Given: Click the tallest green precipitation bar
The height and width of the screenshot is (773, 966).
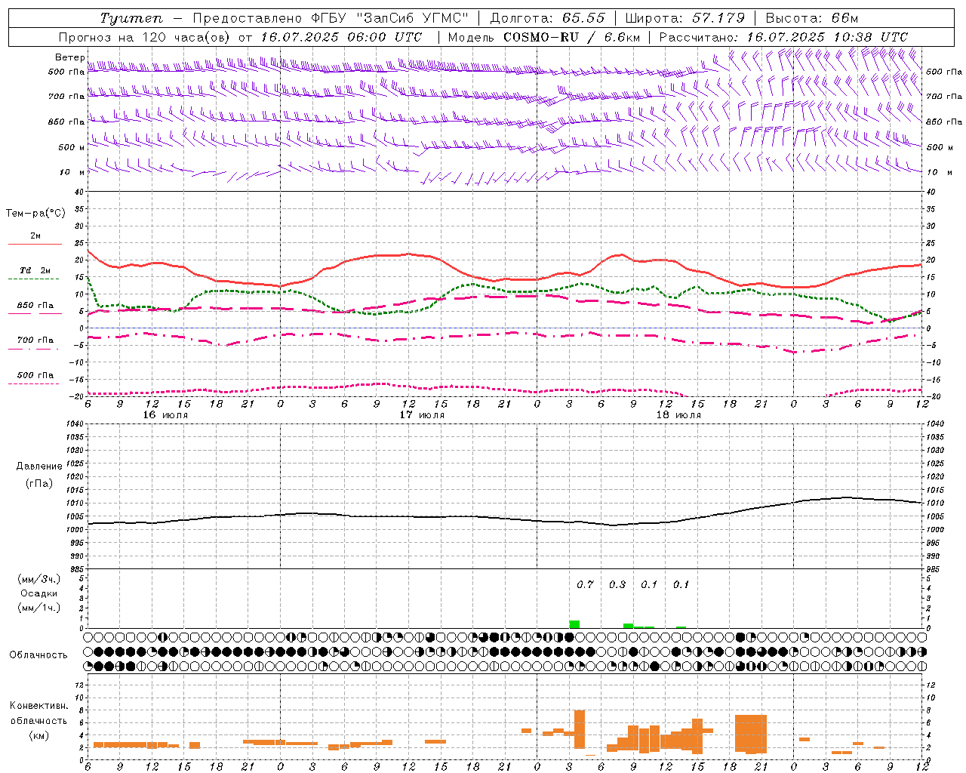Looking at the screenshot, I should (574, 624).
